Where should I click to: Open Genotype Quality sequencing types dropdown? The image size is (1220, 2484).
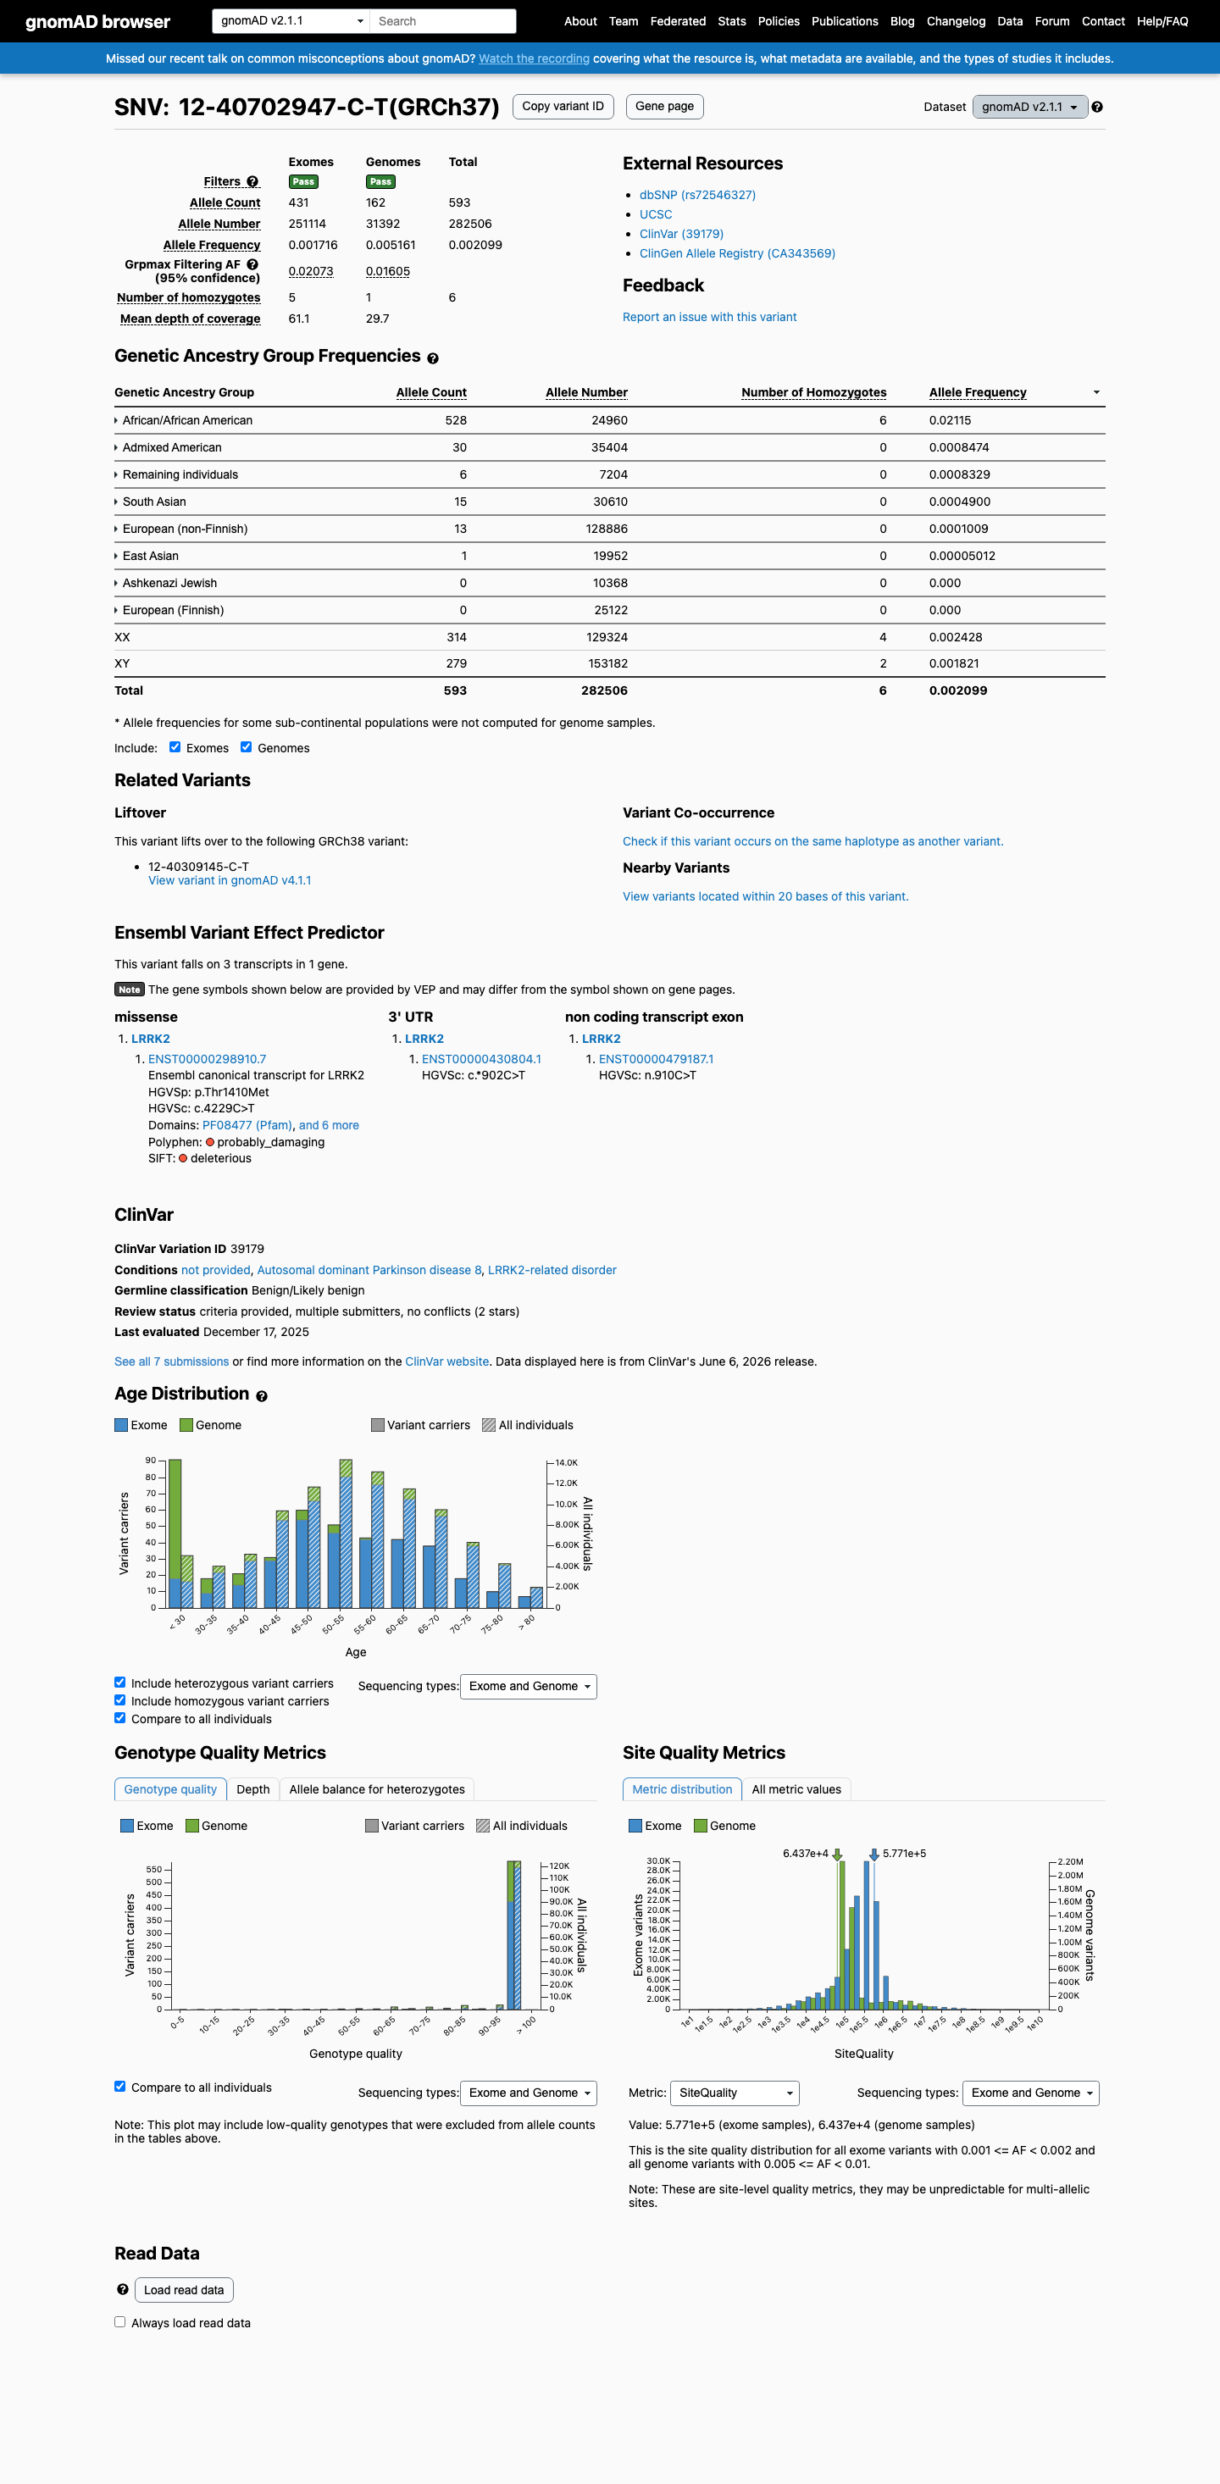point(529,2093)
